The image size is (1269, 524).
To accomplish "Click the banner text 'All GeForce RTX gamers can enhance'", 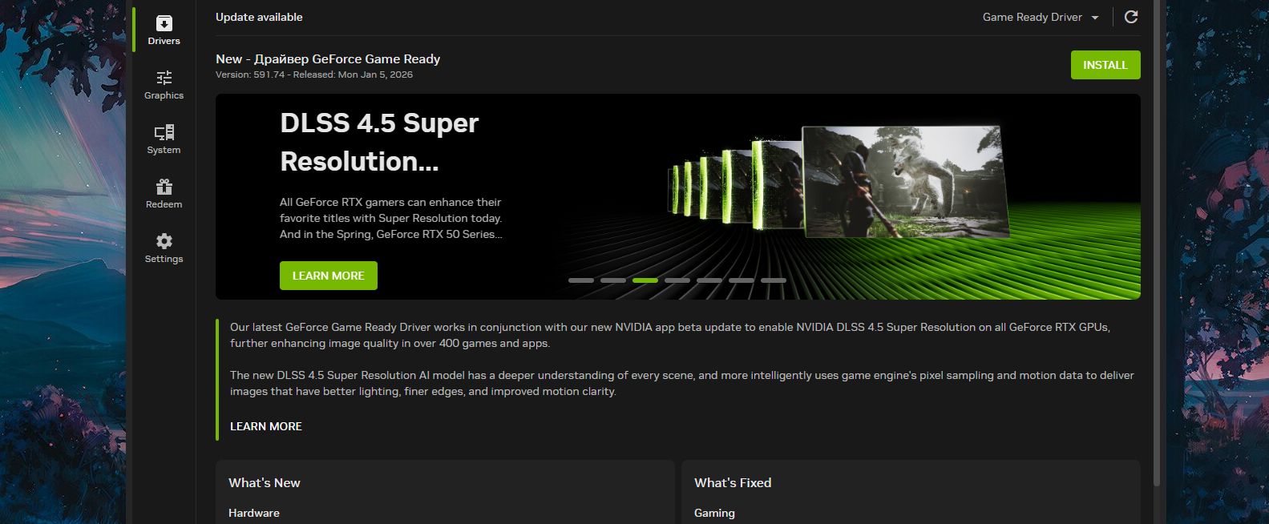I will tap(390, 202).
